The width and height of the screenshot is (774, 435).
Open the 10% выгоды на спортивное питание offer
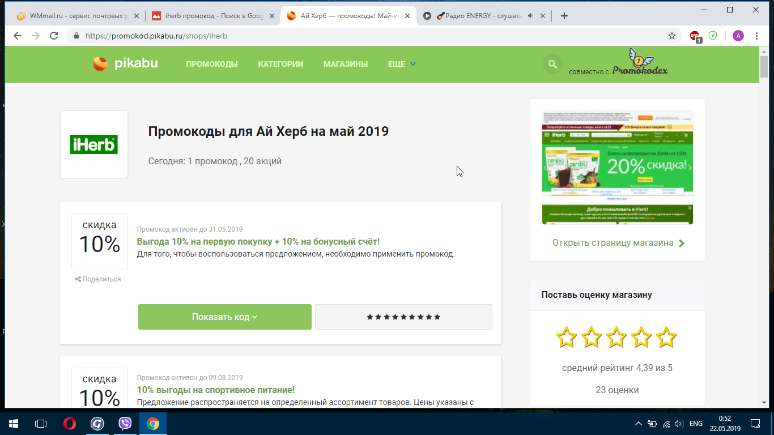point(216,390)
